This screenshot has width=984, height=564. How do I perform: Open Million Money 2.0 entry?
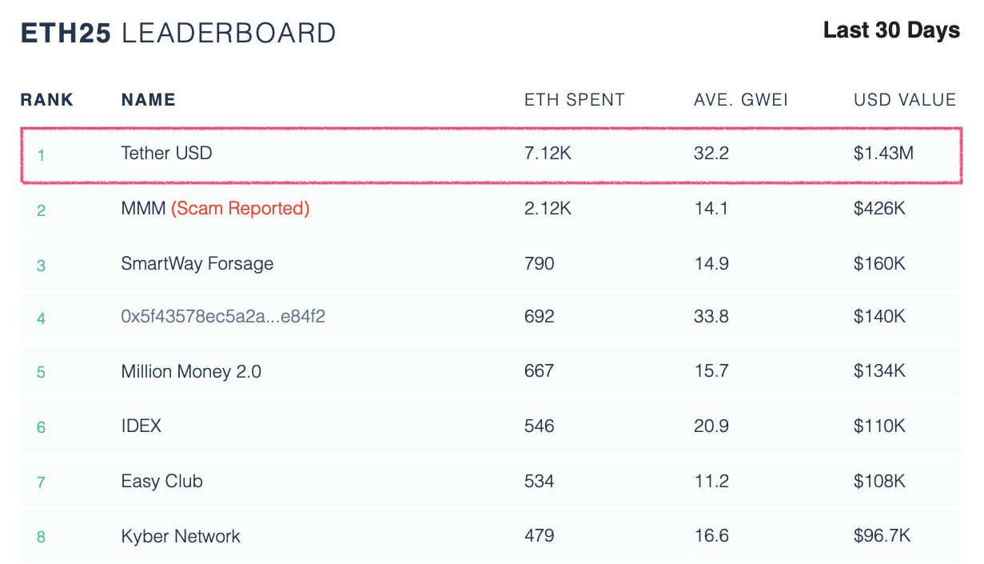click(191, 371)
